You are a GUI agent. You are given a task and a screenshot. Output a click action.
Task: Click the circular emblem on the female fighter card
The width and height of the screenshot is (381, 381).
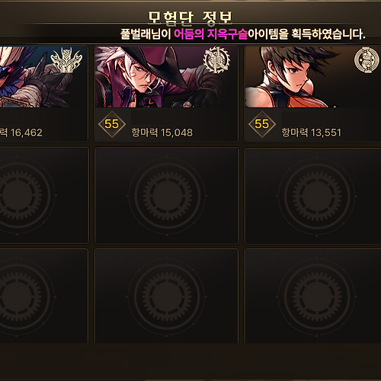[x=367, y=60]
